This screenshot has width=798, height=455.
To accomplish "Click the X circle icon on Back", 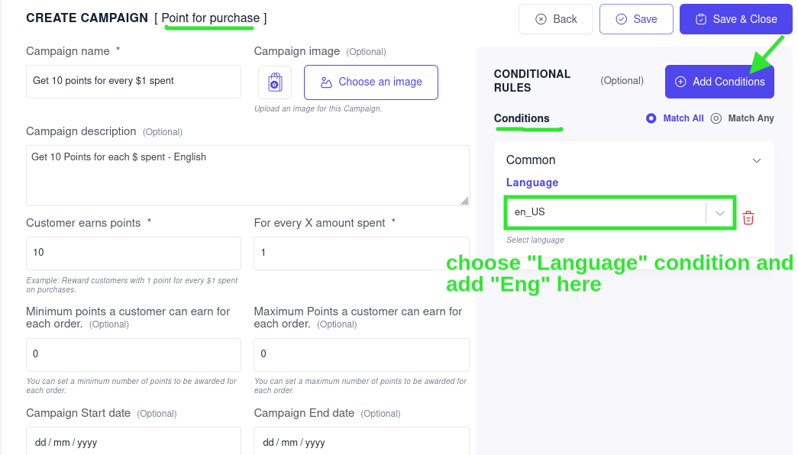I will [541, 19].
